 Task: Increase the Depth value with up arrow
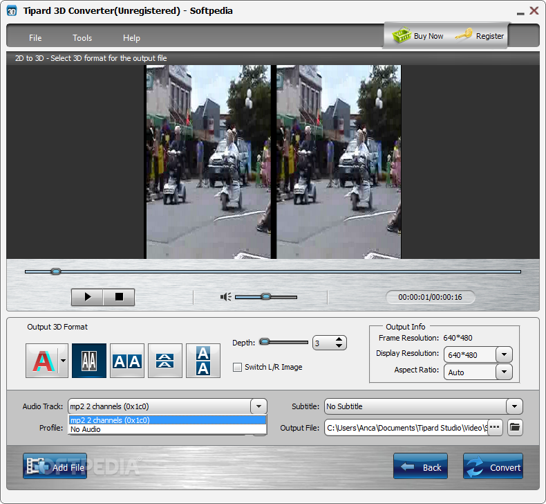pyautogui.click(x=339, y=339)
